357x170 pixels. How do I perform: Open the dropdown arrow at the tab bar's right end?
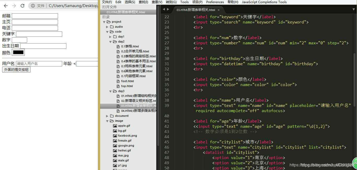click(354, 9)
